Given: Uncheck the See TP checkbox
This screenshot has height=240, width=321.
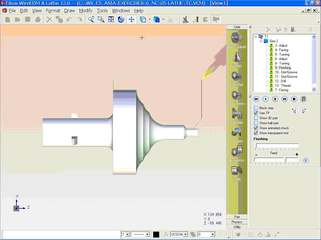Looking at the screenshot, I should (x=256, y=113).
